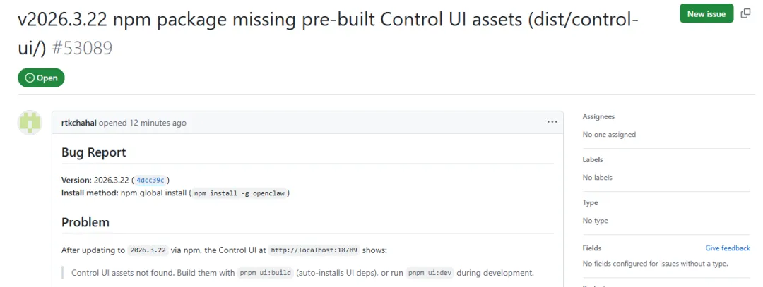This screenshot has height=287, width=763.
Task: Copy the issue link with the copy icon
Action: point(745,13)
